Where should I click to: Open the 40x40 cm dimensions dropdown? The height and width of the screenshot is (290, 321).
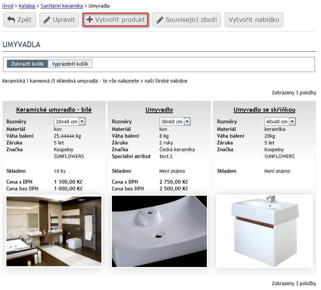[280, 121]
